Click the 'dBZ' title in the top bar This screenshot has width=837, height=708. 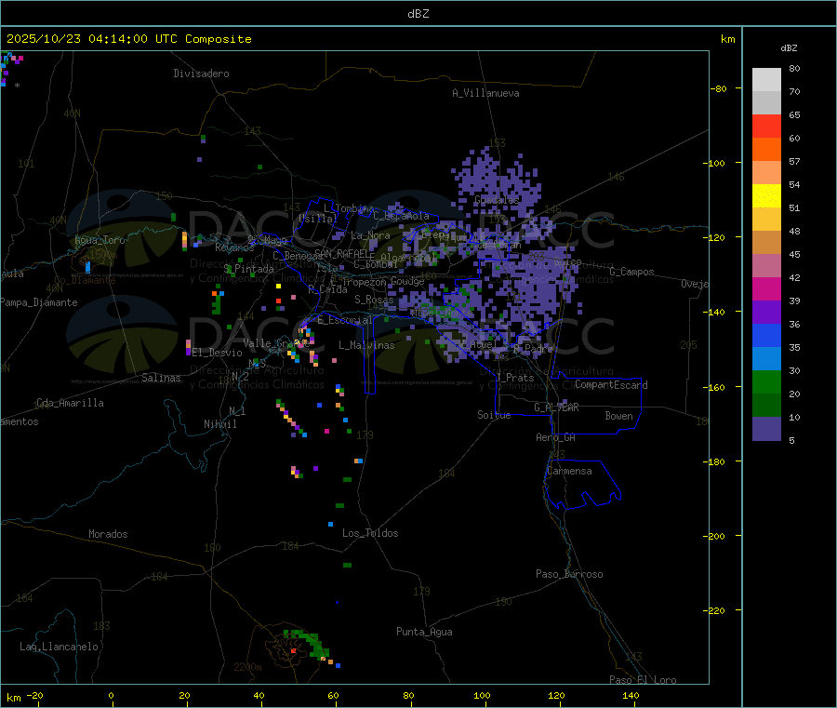tap(418, 14)
